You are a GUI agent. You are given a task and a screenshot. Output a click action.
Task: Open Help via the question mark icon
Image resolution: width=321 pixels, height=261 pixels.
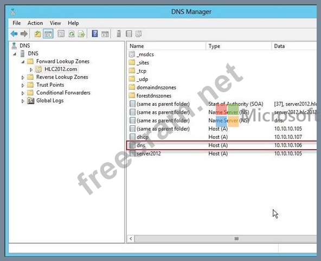(95, 34)
